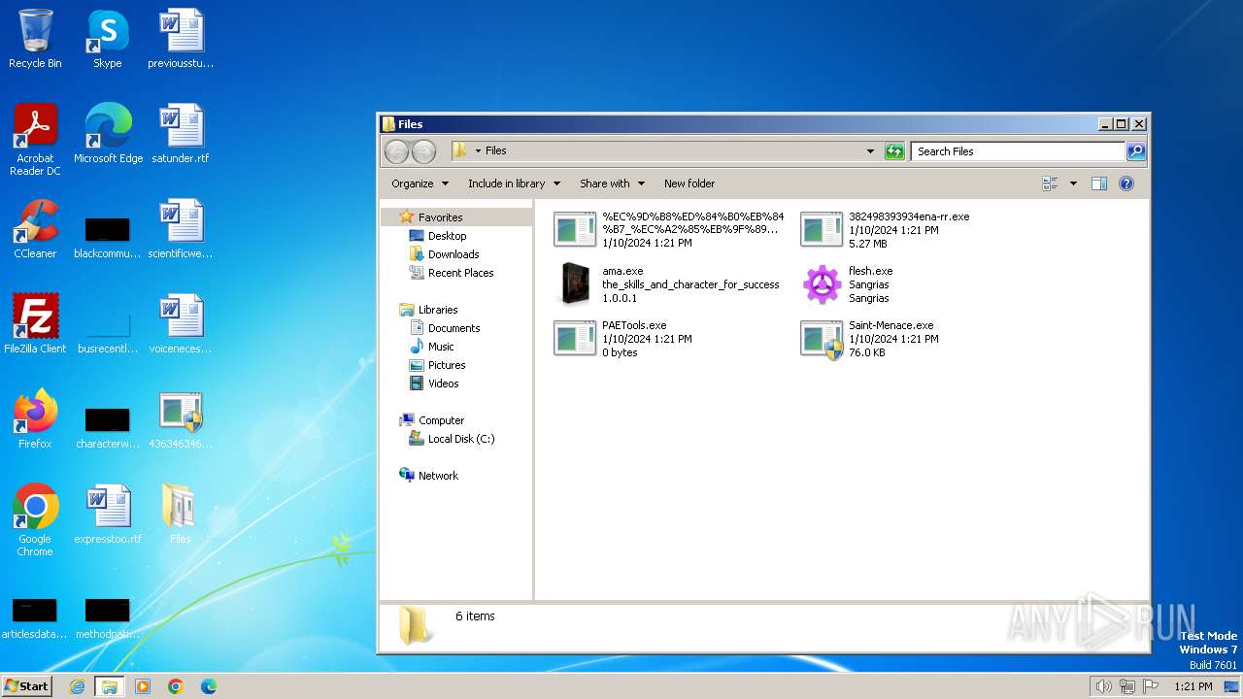Expand the breadcrumb arrow before Files

[478, 151]
